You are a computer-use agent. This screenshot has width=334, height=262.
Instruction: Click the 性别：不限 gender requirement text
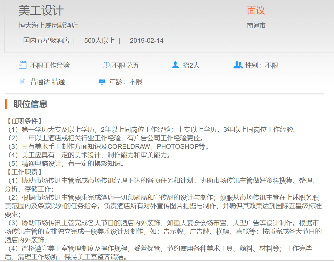262,65
